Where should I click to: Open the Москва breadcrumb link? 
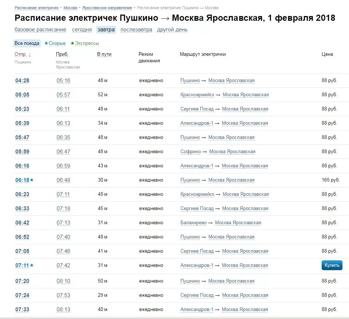click(70, 8)
